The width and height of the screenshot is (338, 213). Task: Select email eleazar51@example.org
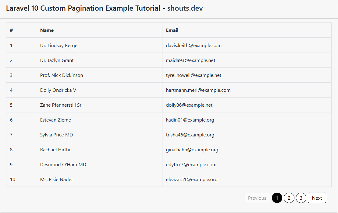point(192,180)
